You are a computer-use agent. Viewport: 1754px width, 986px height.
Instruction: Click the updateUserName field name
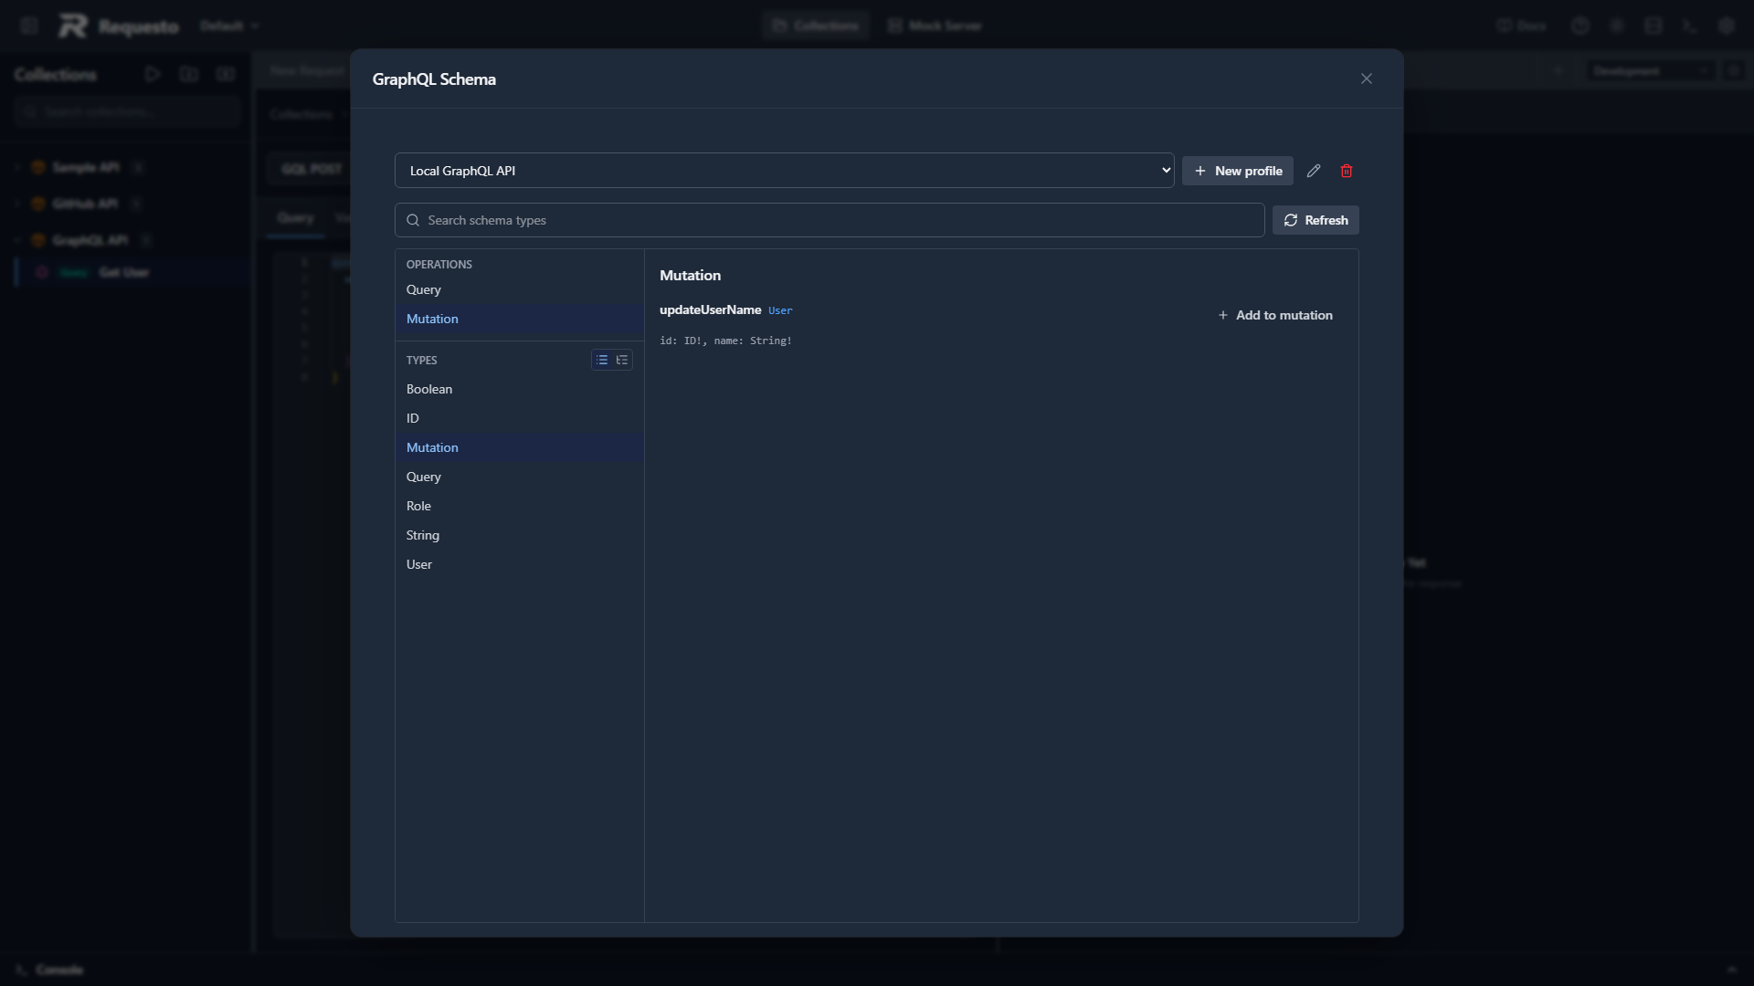(x=710, y=309)
